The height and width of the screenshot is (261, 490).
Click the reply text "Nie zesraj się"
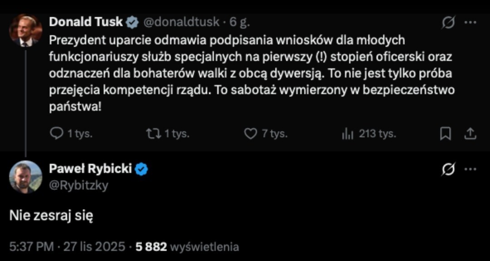(51, 216)
